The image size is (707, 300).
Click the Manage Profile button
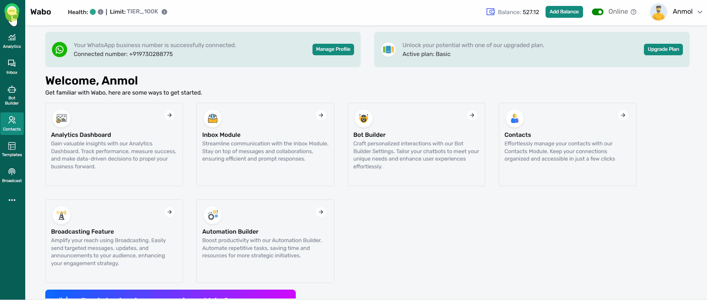[333, 49]
